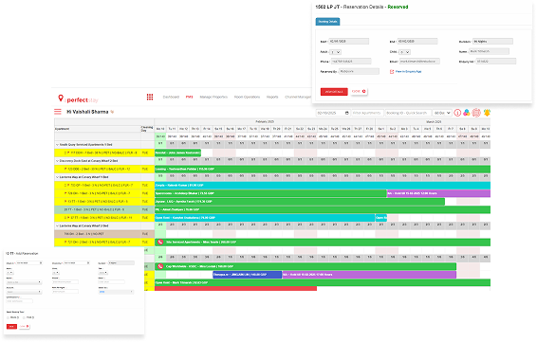Click the Start date field in Reservation Details
Viewport: 537px width, 342px height.
coord(348,42)
